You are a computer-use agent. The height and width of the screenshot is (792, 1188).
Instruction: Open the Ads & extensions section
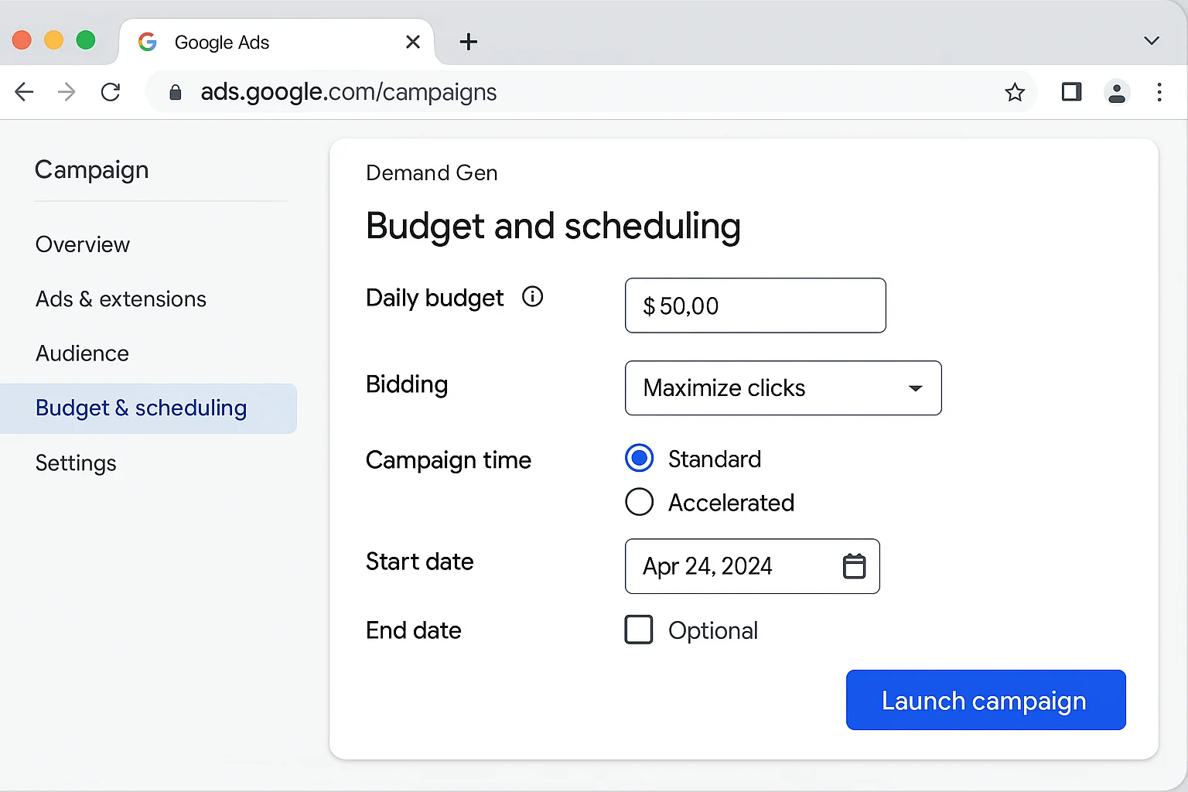(121, 299)
